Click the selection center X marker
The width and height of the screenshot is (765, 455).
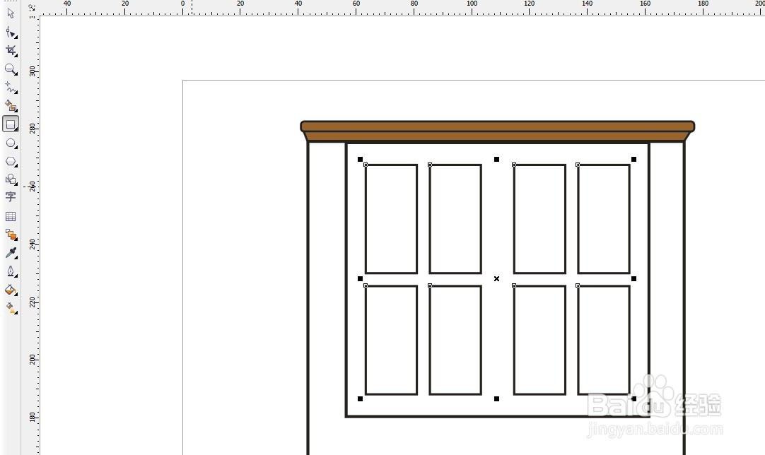pos(496,279)
